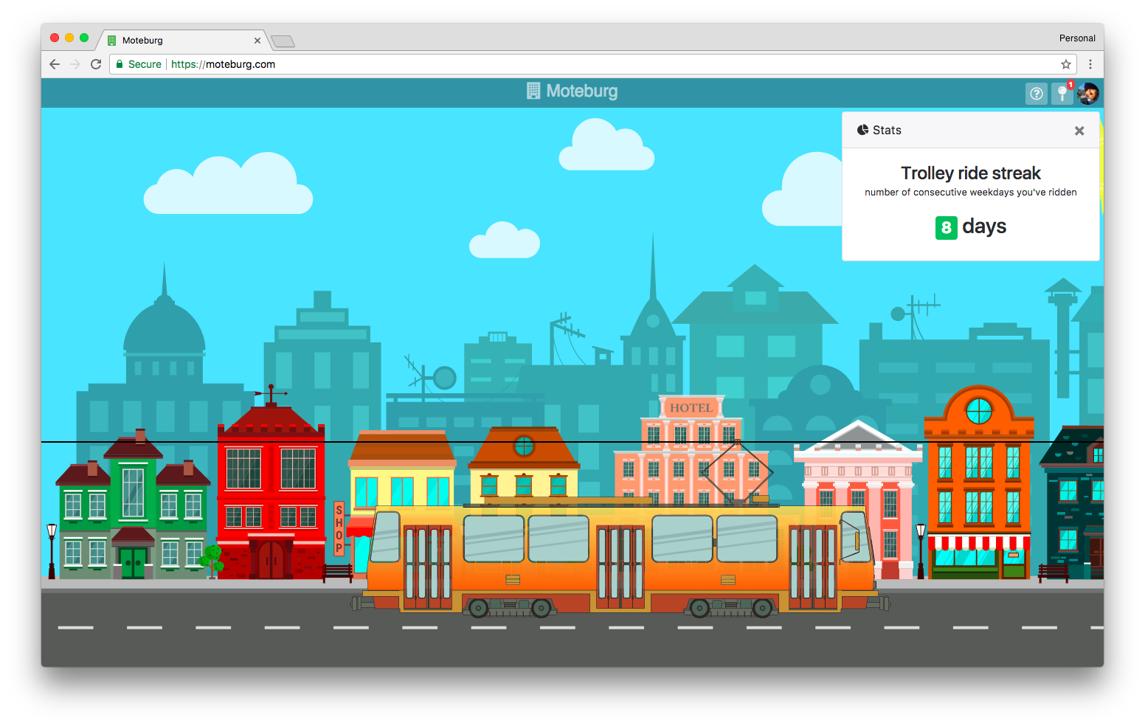Viewport: 1145px width, 726px height.
Task: Click the Stats pie chart icon
Action: point(862,130)
